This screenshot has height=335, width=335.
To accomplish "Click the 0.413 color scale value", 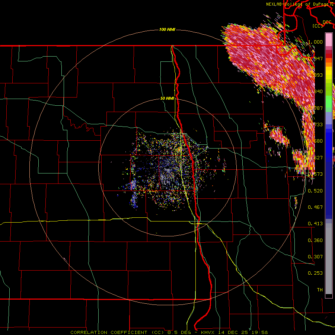I will [x=315, y=223].
